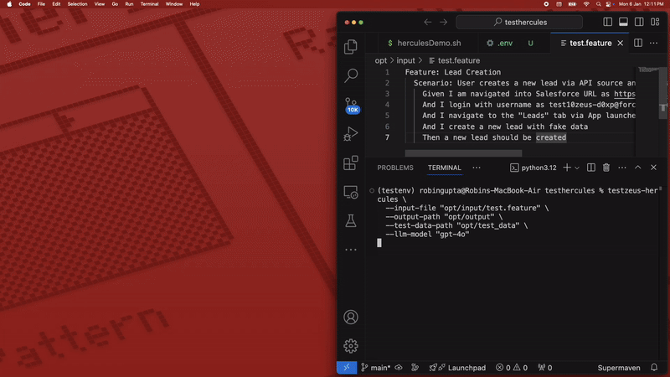The image size is (670, 377).
Task: Kill terminal with the trash icon
Action: point(606,168)
